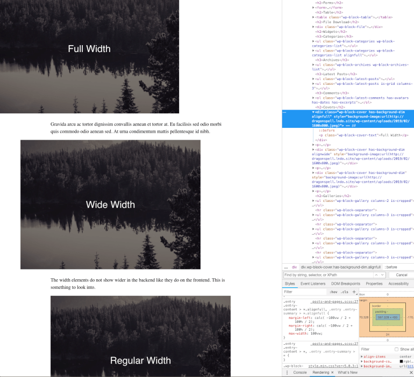
Task: Click the Wide Width cover image
Action: point(110,205)
